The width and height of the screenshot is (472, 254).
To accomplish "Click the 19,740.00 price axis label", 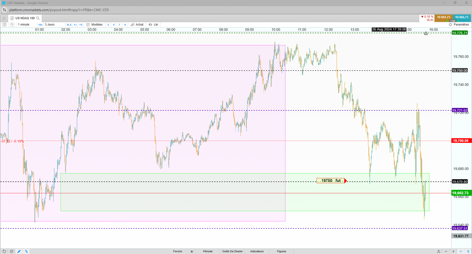I will click(x=461, y=85).
